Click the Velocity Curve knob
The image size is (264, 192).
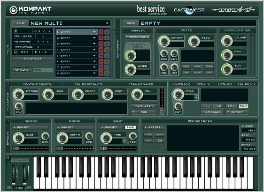tap(131, 55)
